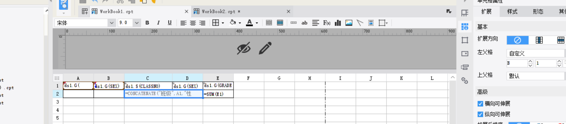The height and width of the screenshot is (124, 566).
Task: Toggle bold formatting button
Action: point(147,23)
